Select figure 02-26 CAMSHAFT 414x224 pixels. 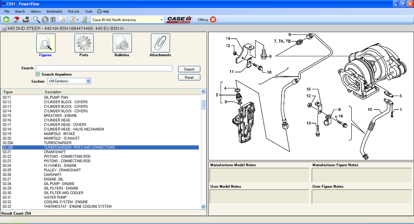[x=100, y=175]
